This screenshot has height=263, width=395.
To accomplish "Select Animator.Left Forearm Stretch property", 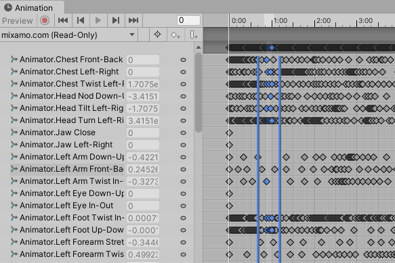I will click(72, 242).
